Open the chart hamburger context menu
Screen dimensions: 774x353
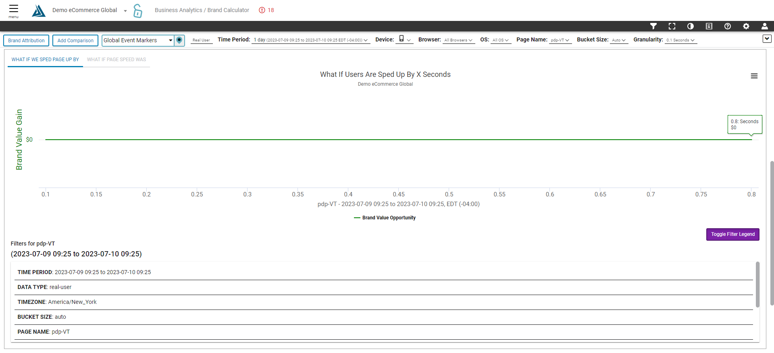coord(754,76)
